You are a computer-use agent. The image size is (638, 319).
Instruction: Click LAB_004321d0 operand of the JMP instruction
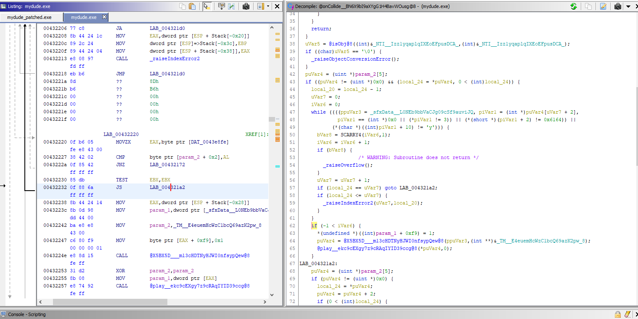(167, 74)
